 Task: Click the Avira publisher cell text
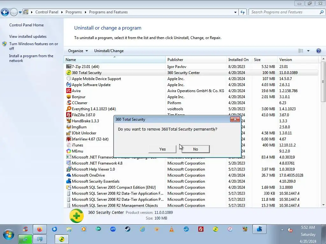(x=196, y=91)
